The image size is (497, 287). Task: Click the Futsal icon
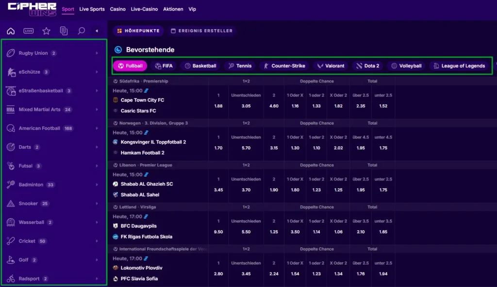click(11, 166)
